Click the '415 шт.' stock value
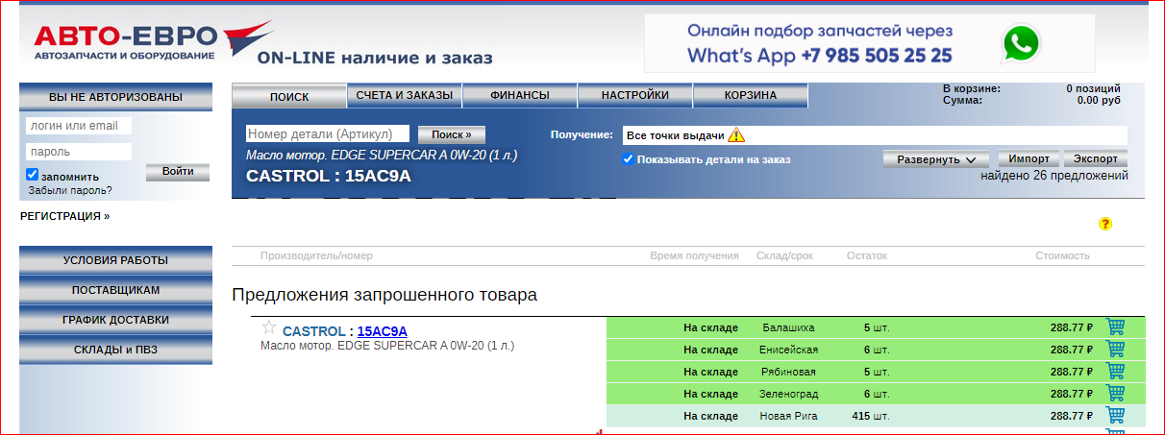The image size is (1165, 435). click(871, 416)
